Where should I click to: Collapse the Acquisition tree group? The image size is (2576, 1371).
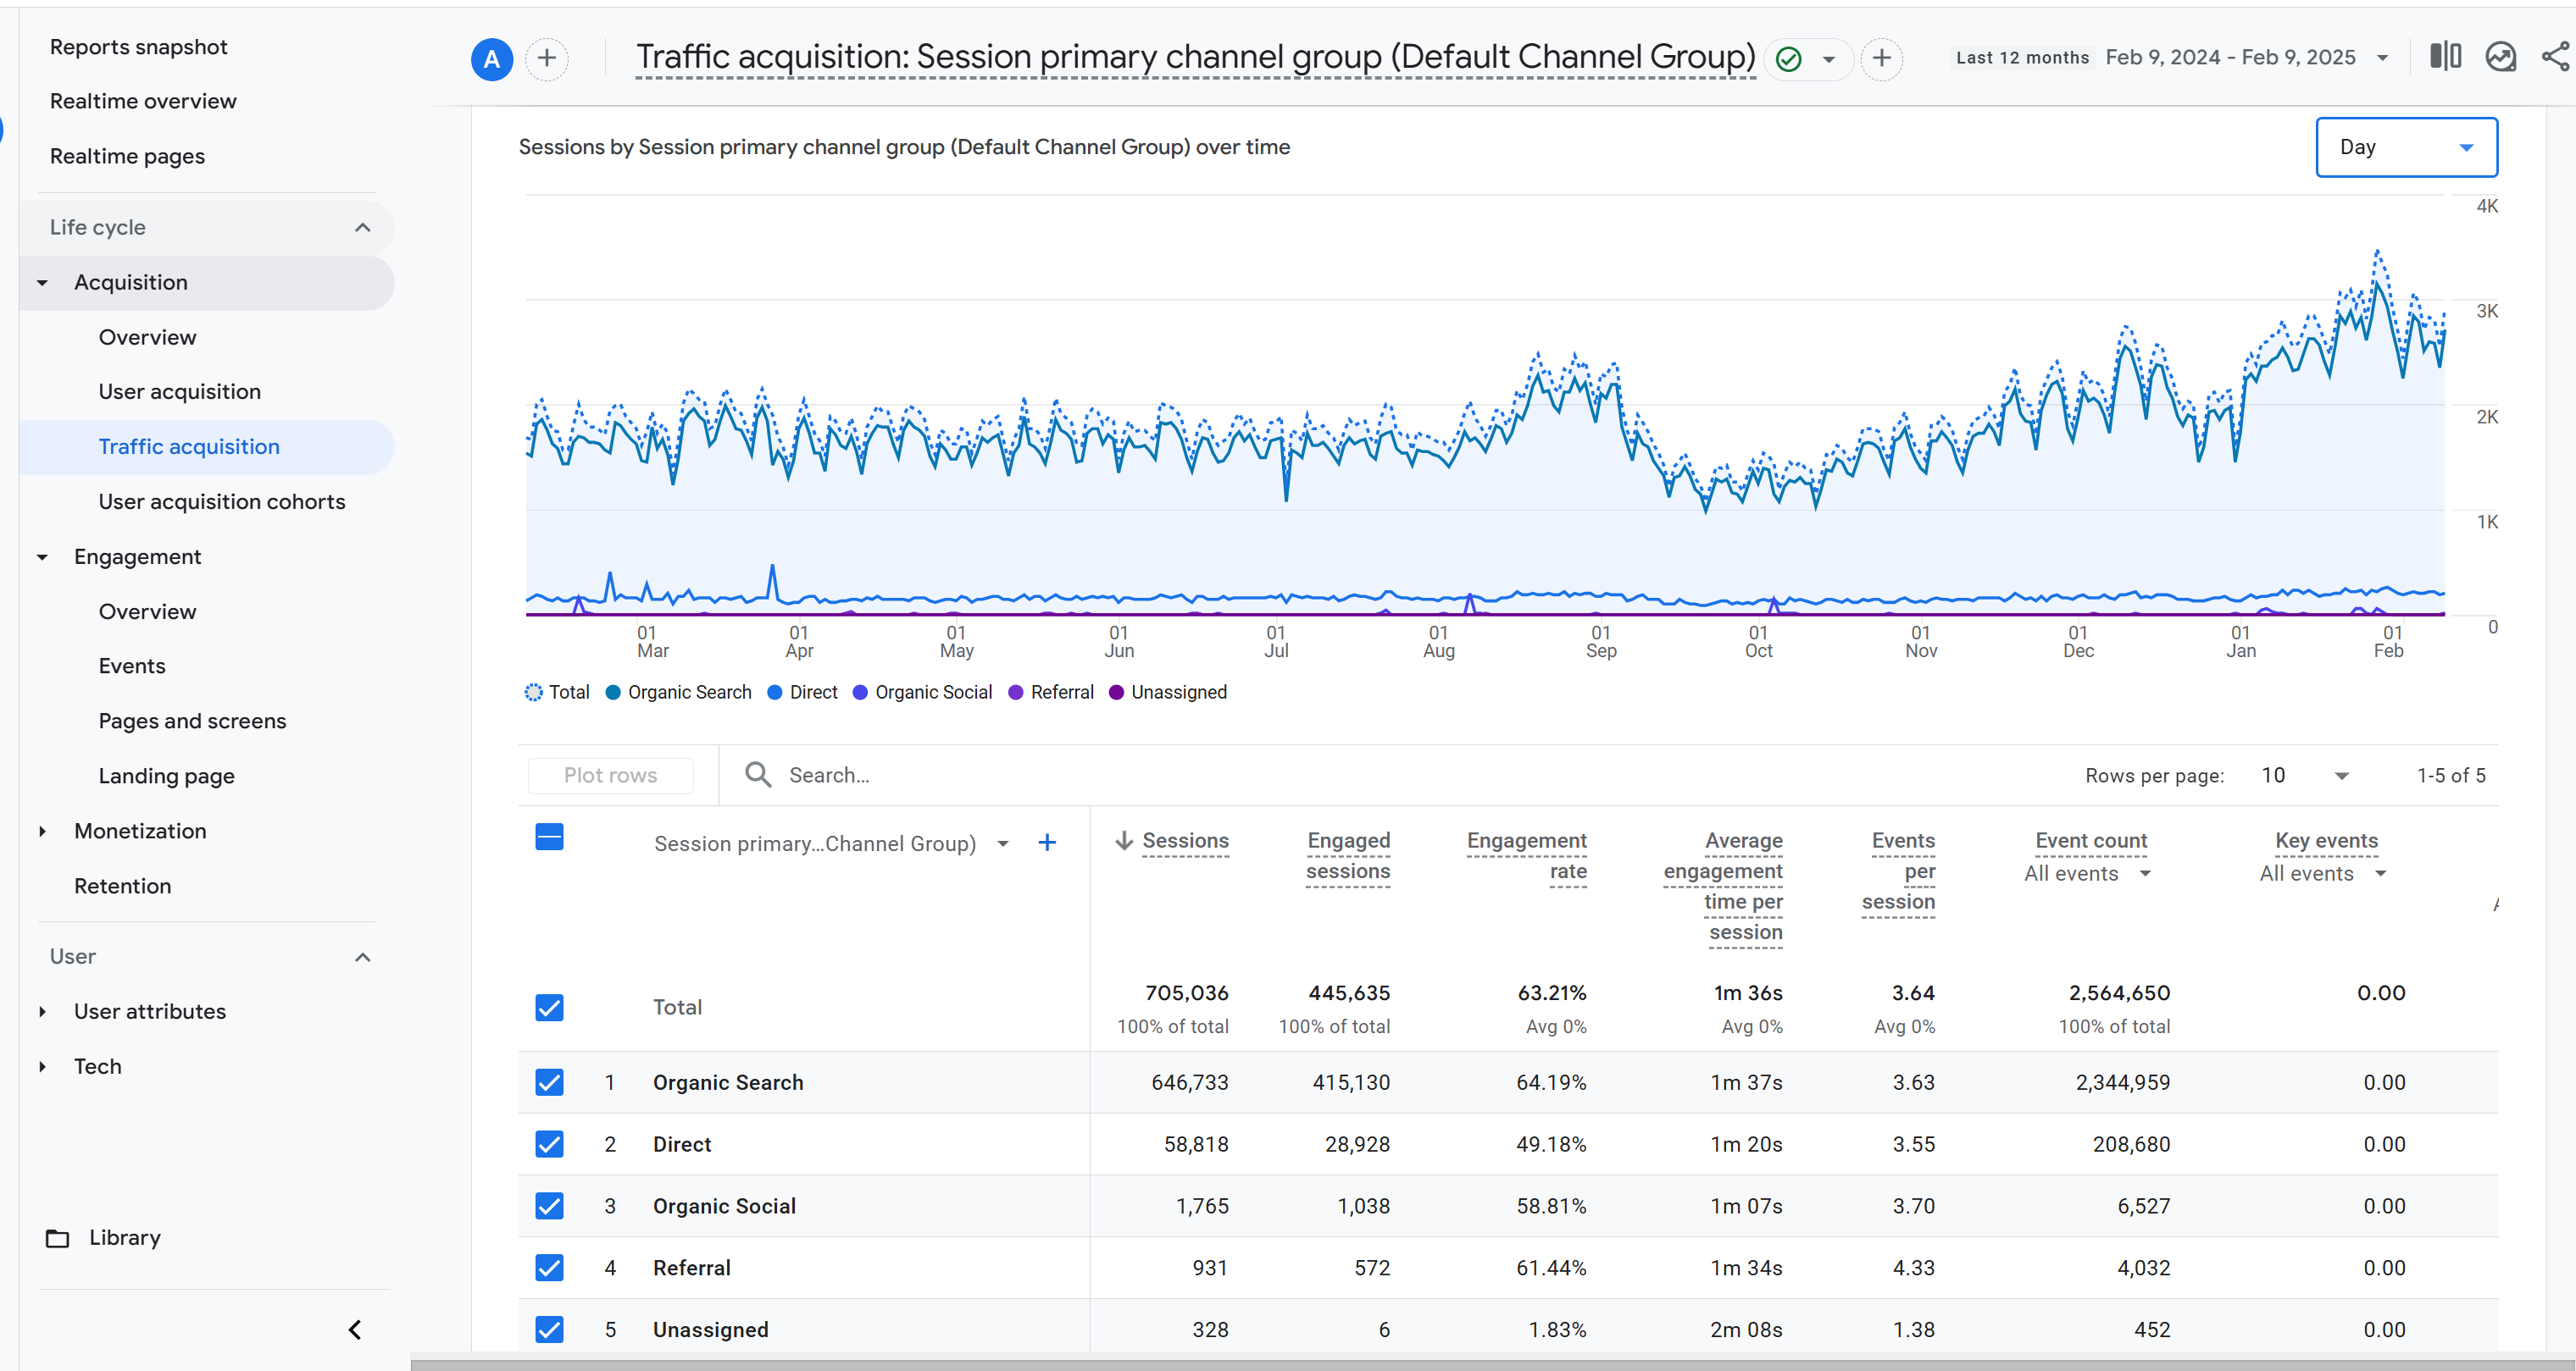coord(42,283)
